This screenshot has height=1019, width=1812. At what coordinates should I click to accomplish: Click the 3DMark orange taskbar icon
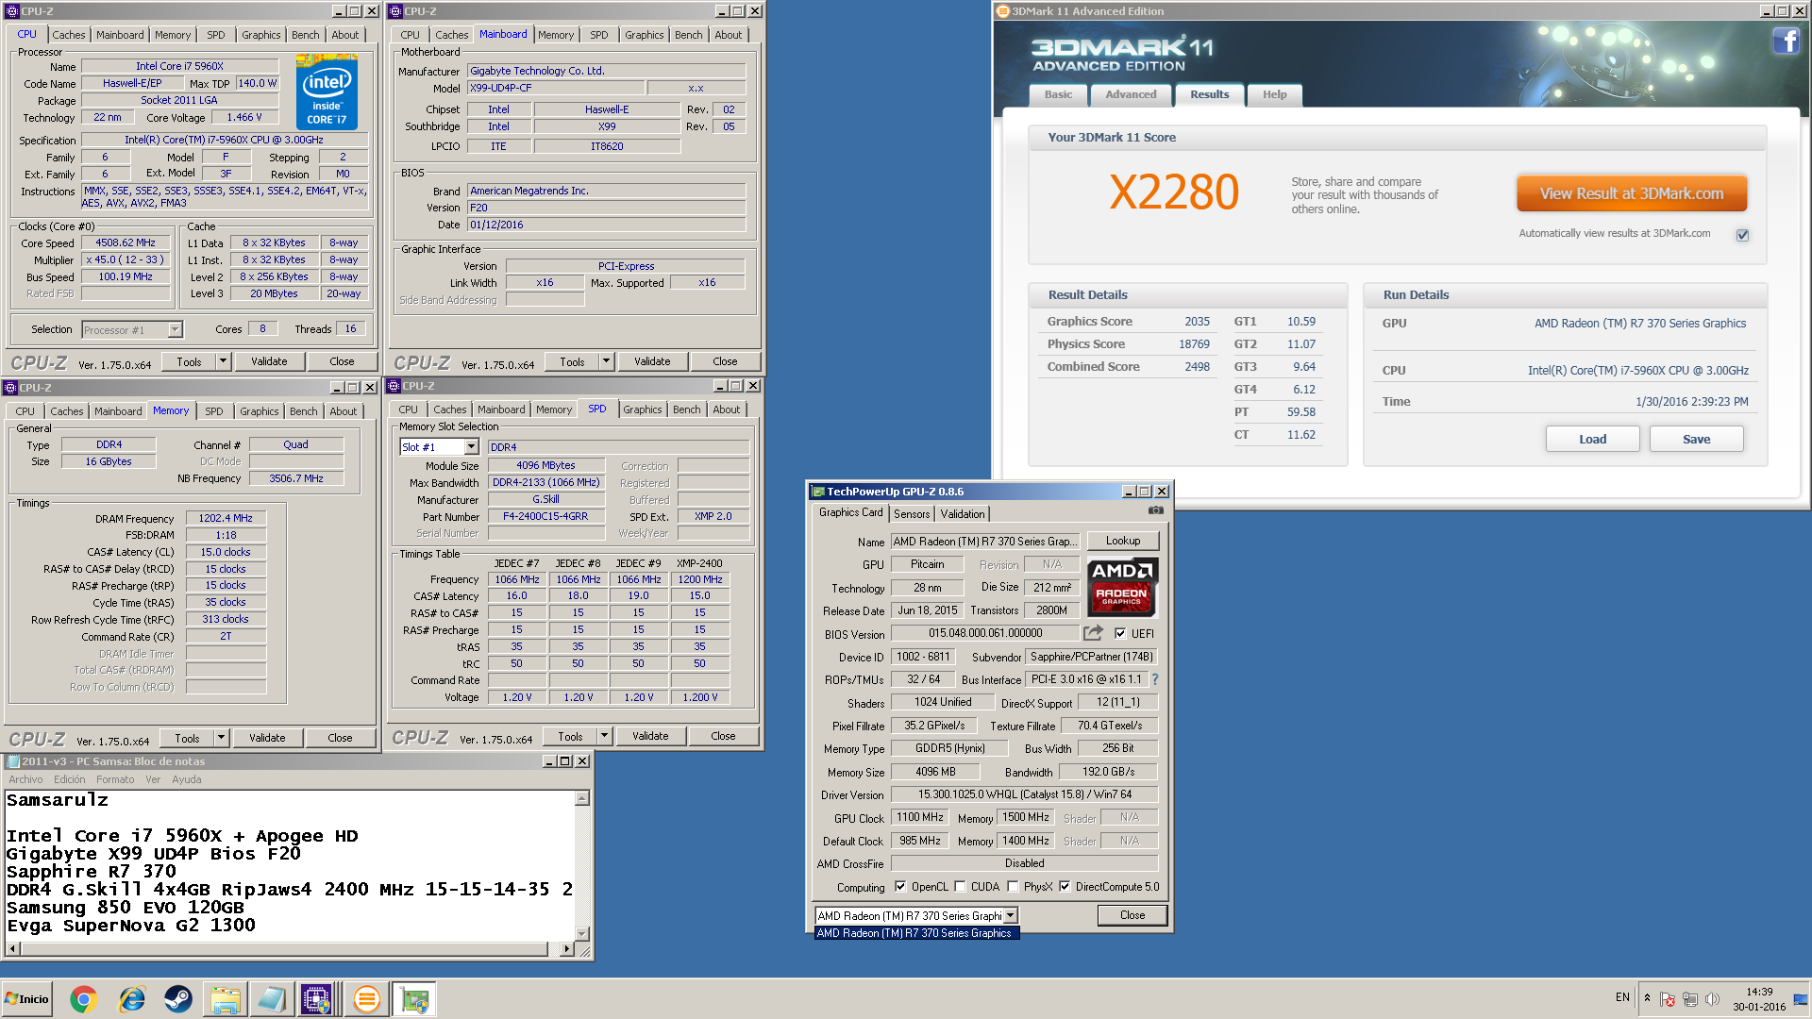(x=366, y=999)
